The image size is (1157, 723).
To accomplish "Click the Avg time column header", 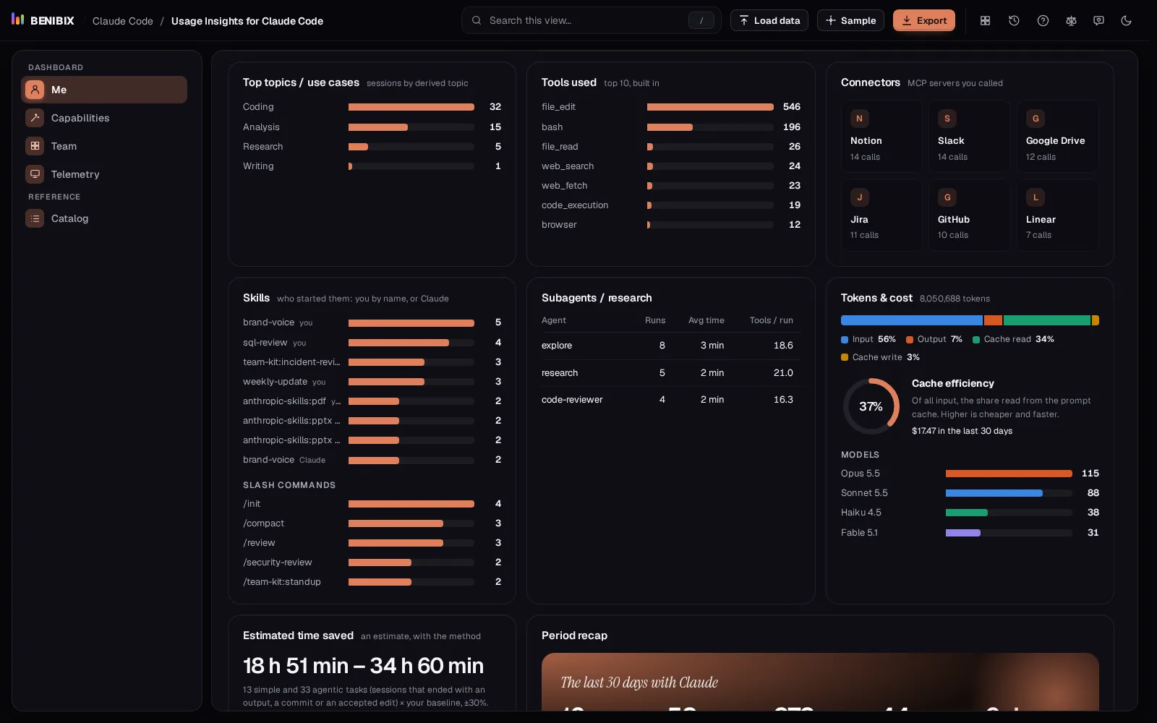I will click(x=706, y=320).
